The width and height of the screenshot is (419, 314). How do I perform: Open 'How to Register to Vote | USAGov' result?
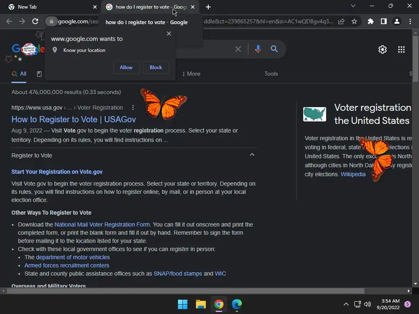point(74,119)
